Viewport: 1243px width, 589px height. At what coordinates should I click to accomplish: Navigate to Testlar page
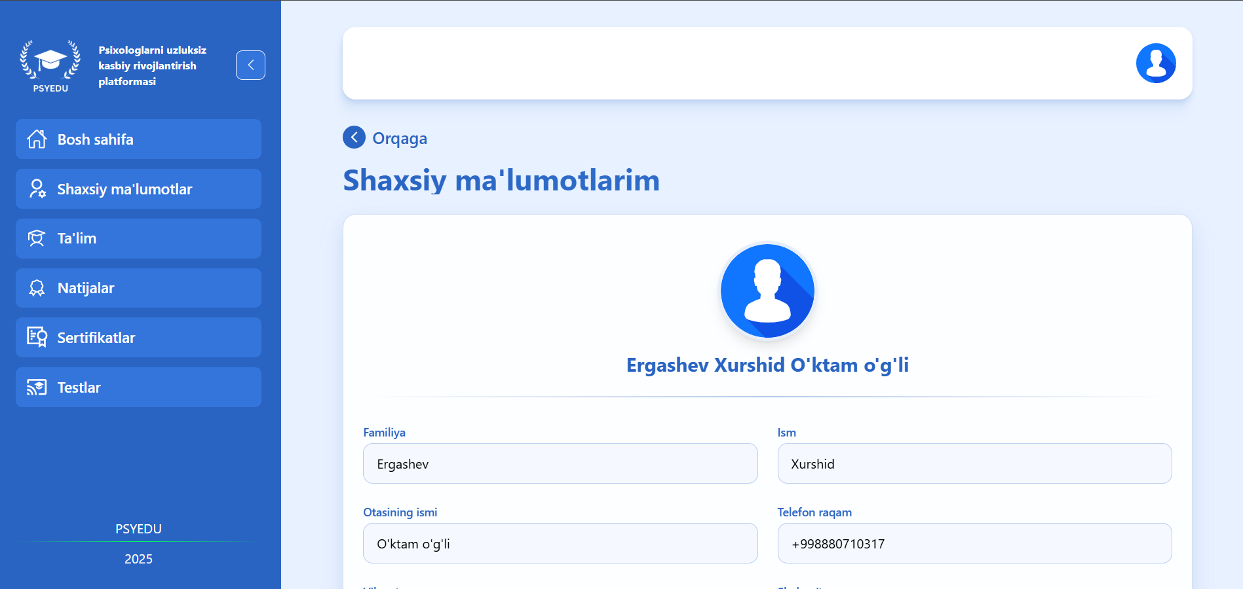pyautogui.click(x=138, y=387)
